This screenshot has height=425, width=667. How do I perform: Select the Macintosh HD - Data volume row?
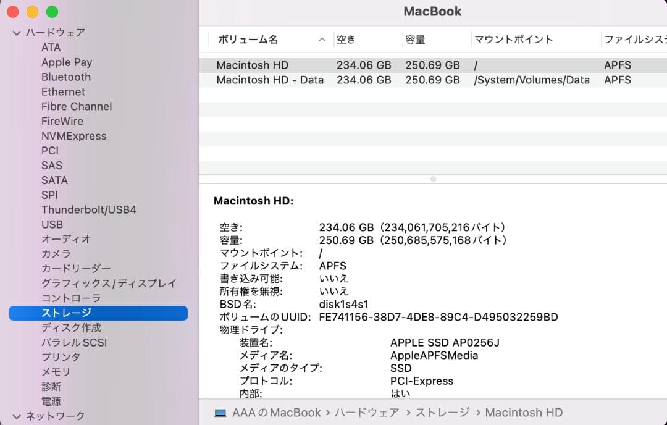point(269,80)
